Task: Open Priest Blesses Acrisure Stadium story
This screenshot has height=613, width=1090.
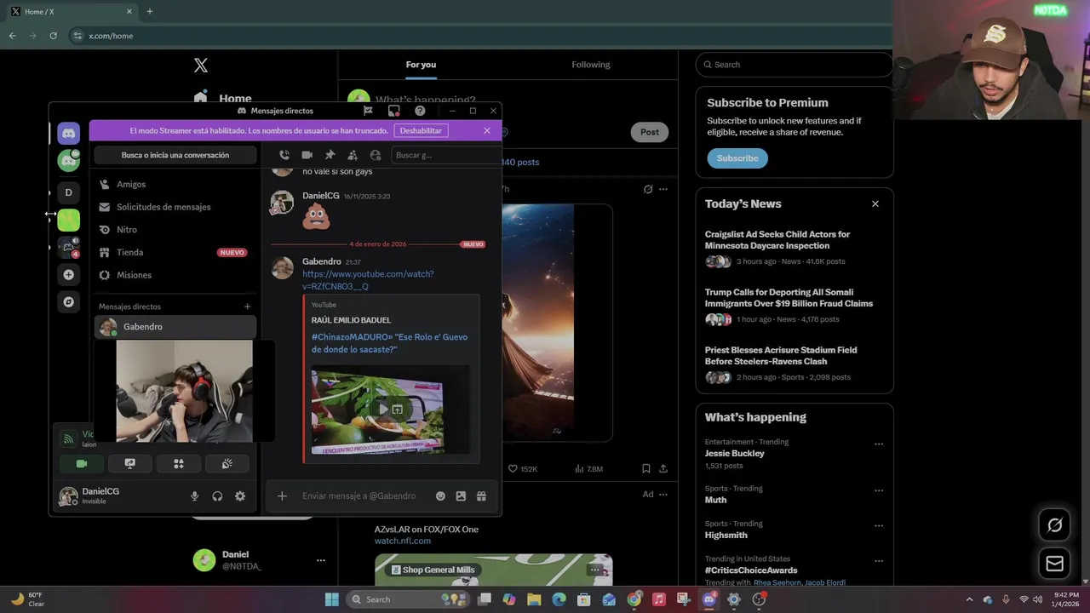Action: click(794, 364)
